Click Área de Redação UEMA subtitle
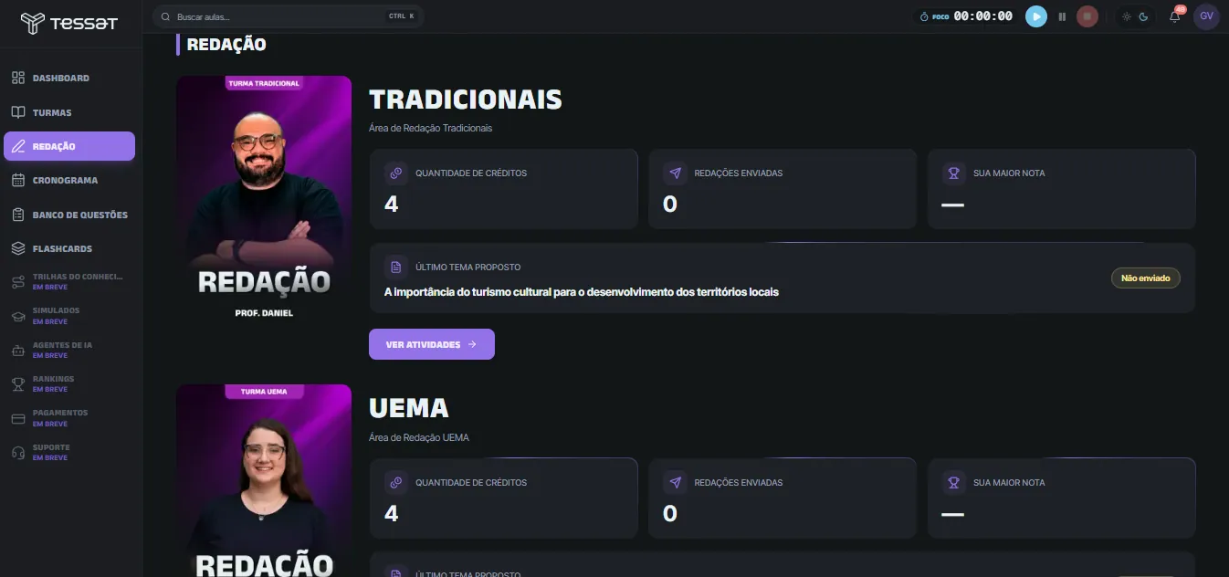This screenshot has height=577, width=1229. pos(419,437)
